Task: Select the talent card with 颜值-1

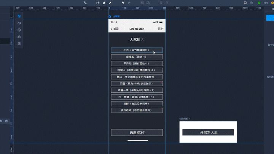Action: tap(137, 57)
